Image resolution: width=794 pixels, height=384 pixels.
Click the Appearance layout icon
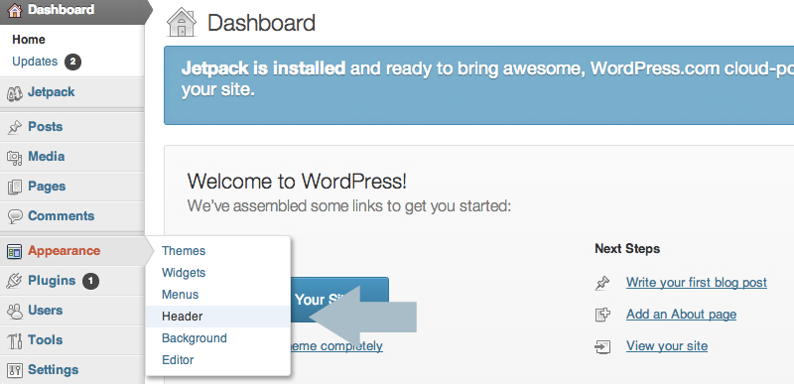[15, 251]
